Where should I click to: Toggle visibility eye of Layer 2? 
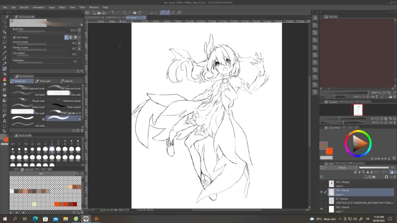click(321, 192)
